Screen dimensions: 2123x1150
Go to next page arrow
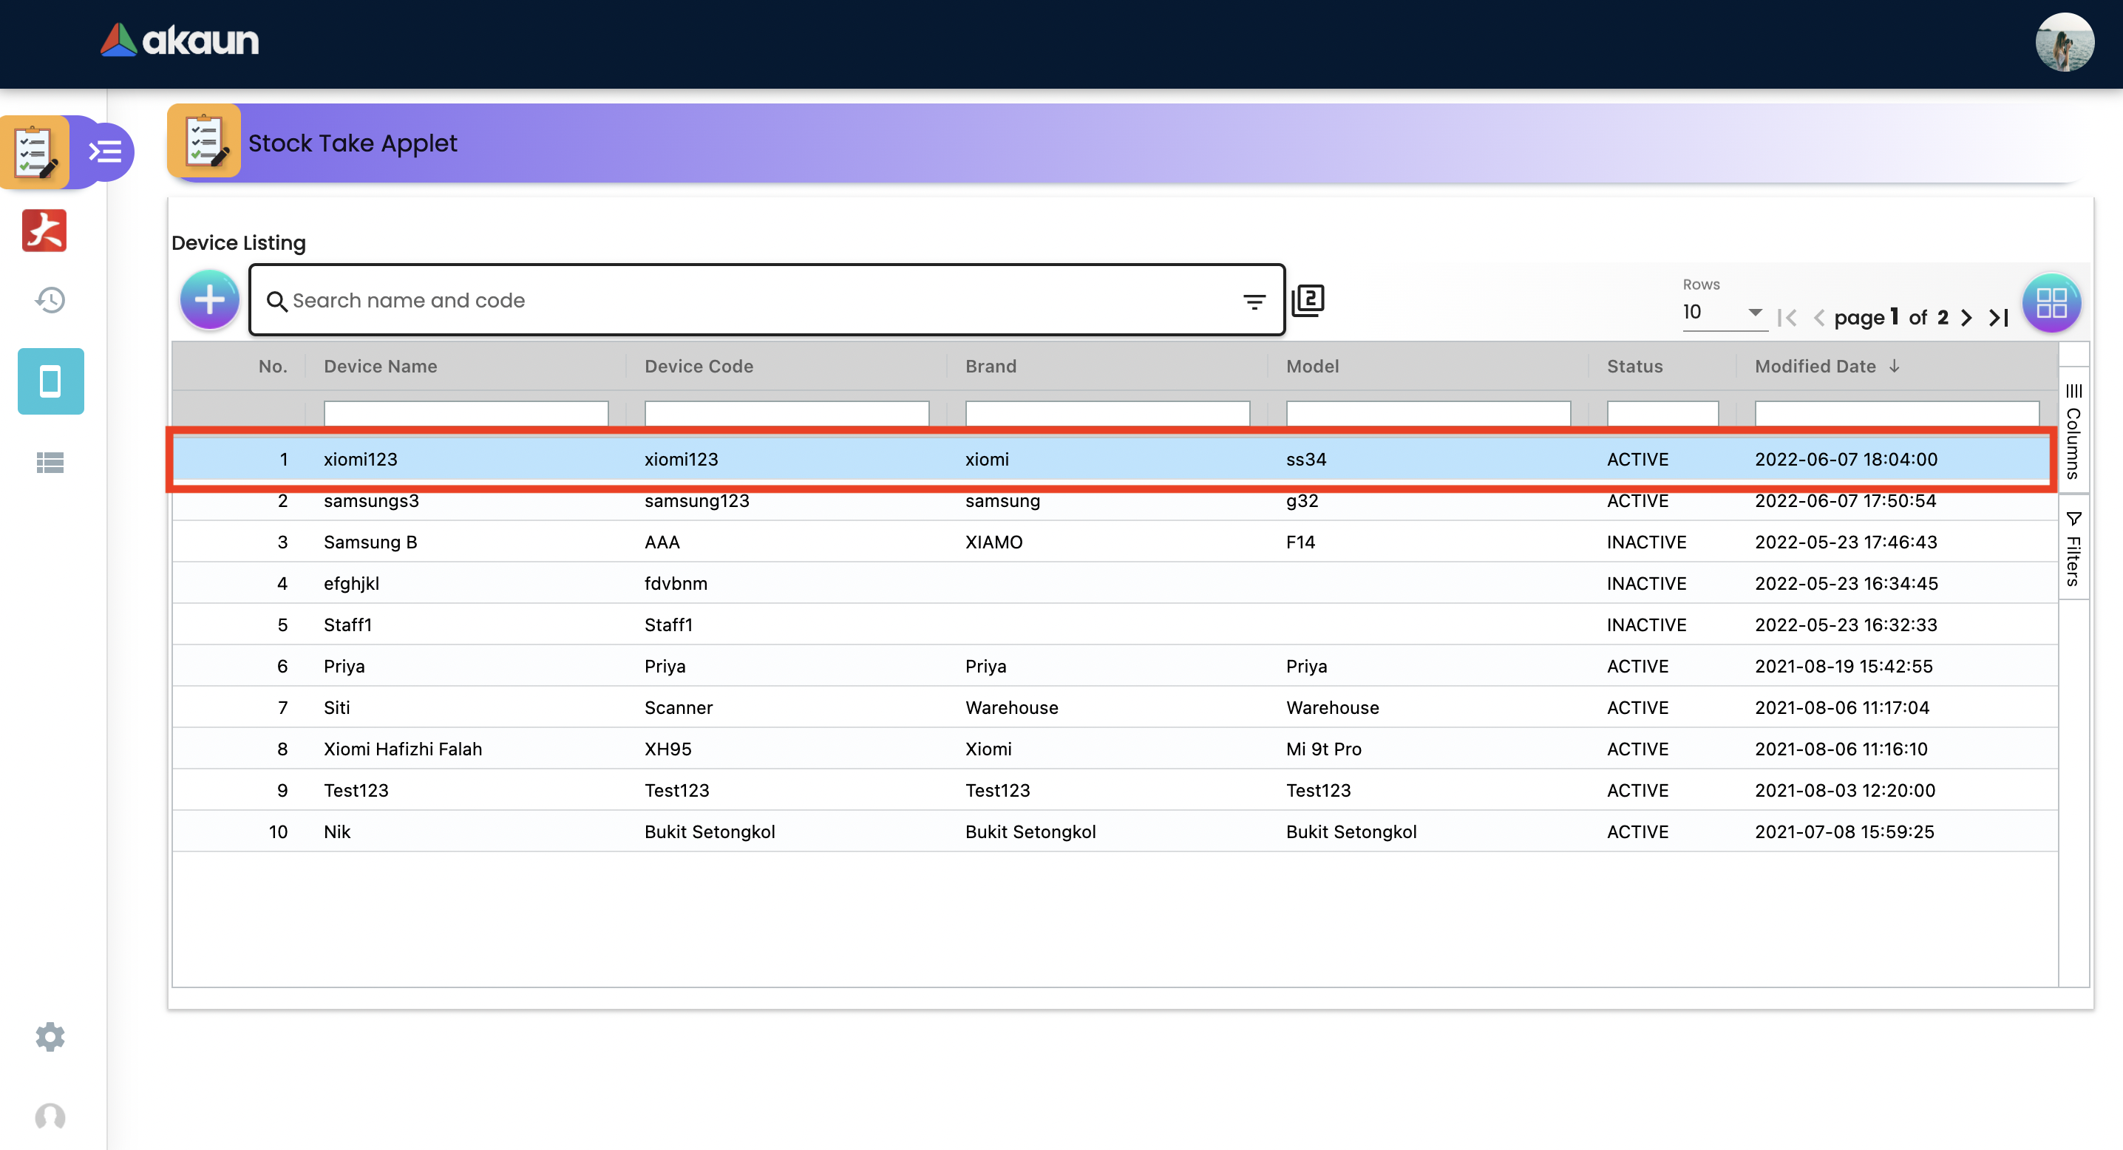click(x=1967, y=318)
